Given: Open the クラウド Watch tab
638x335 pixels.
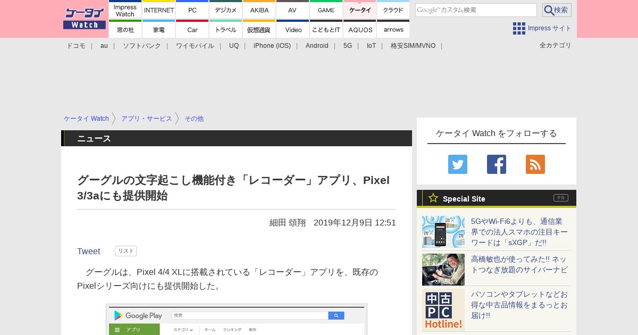Looking at the screenshot, I should tap(393, 10).
